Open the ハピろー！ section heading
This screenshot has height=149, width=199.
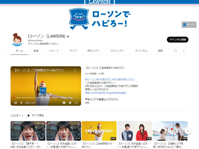tap(17, 115)
